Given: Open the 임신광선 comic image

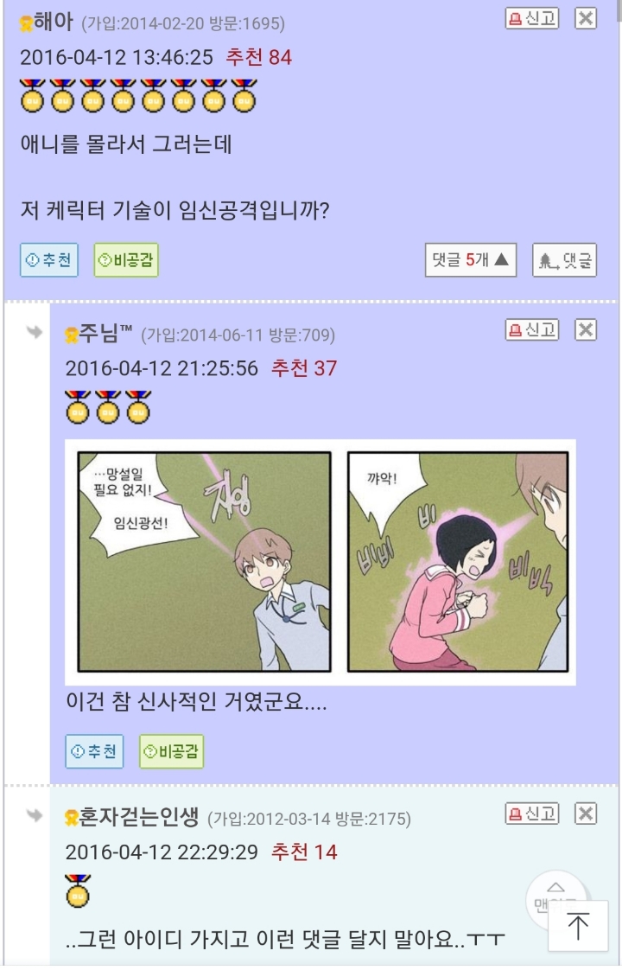Looking at the screenshot, I should point(321,562).
